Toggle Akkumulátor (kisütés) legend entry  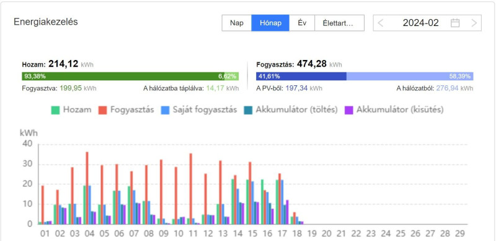pos(394,110)
